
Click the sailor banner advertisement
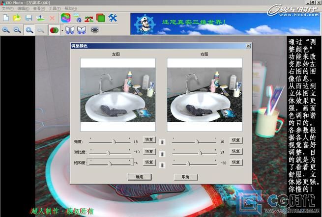pyautogui.click(x=225, y=24)
